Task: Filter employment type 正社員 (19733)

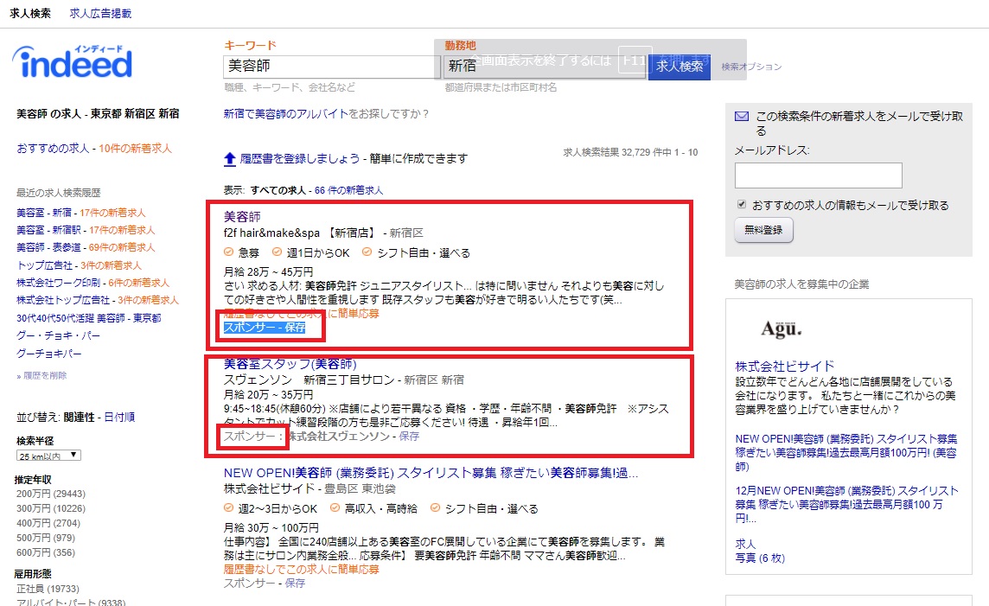Action: [48, 589]
